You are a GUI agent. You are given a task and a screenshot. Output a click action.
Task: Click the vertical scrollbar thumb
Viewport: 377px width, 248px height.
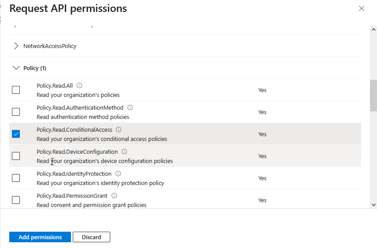[373, 95]
